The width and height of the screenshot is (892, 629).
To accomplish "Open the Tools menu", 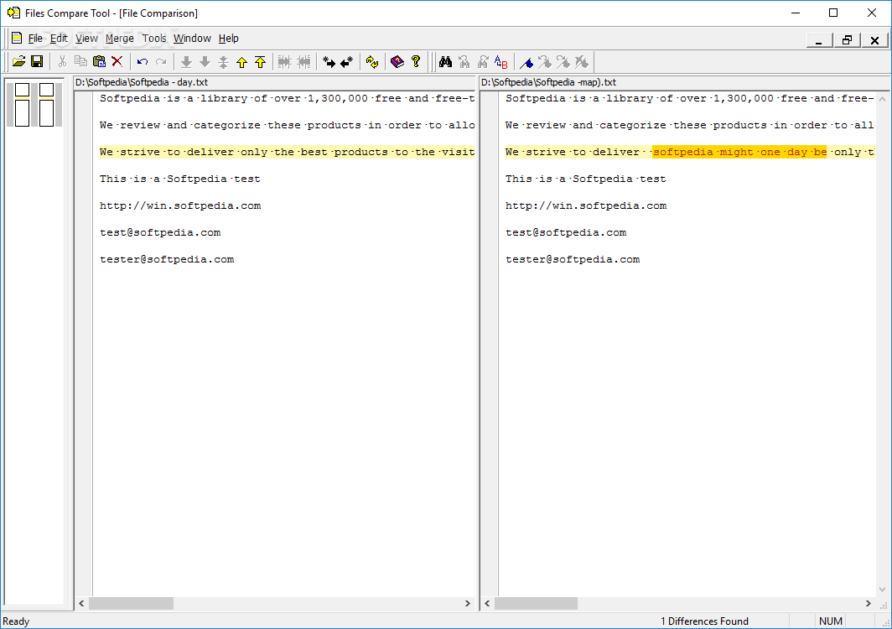I will tap(154, 38).
